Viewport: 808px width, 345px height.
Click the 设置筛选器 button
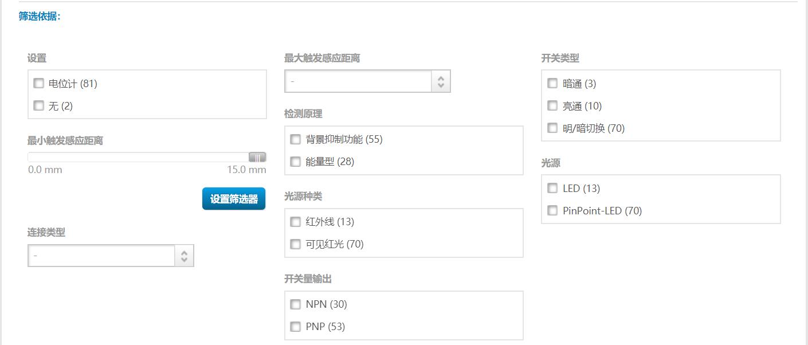click(234, 199)
